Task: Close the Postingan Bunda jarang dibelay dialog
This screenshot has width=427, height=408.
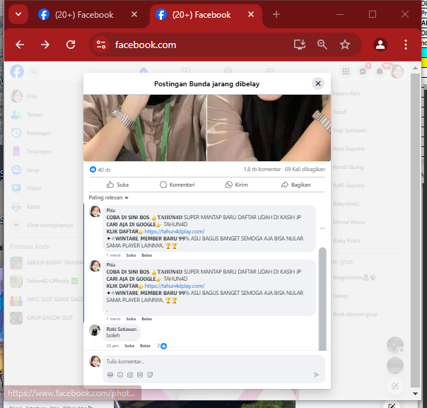Action: [318, 83]
